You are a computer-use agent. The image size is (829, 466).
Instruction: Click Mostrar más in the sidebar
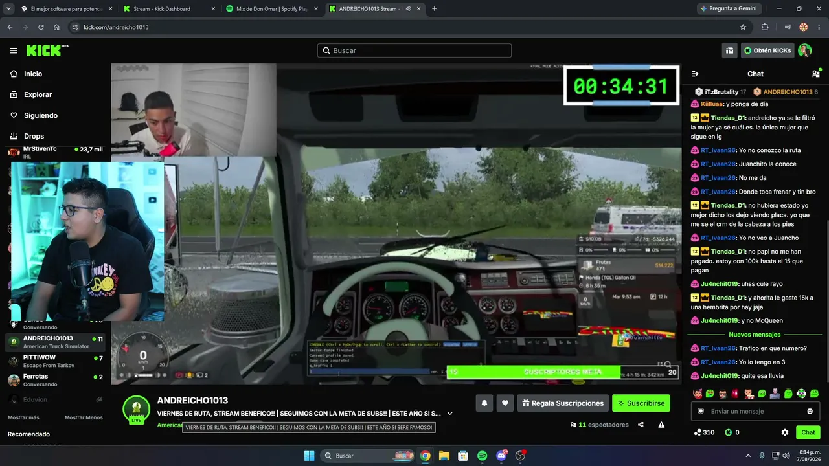pyautogui.click(x=23, y=417)
